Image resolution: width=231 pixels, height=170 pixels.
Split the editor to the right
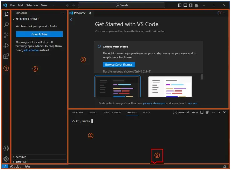point(219,13)
